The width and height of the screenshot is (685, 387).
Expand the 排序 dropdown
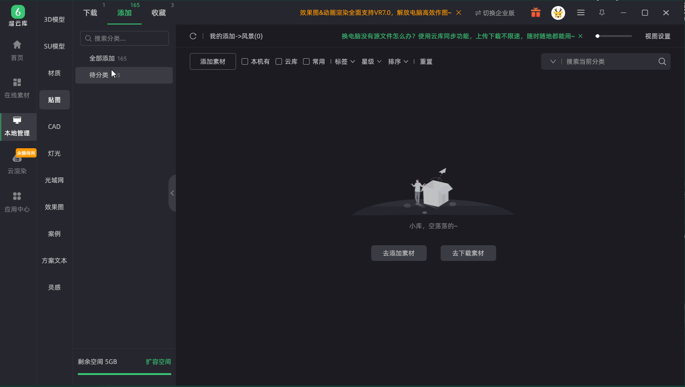[x=399, y=61]
